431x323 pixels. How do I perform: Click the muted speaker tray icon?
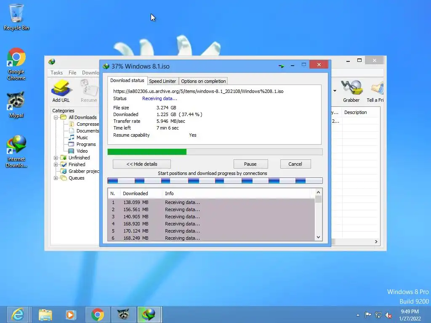coord(388,315)
